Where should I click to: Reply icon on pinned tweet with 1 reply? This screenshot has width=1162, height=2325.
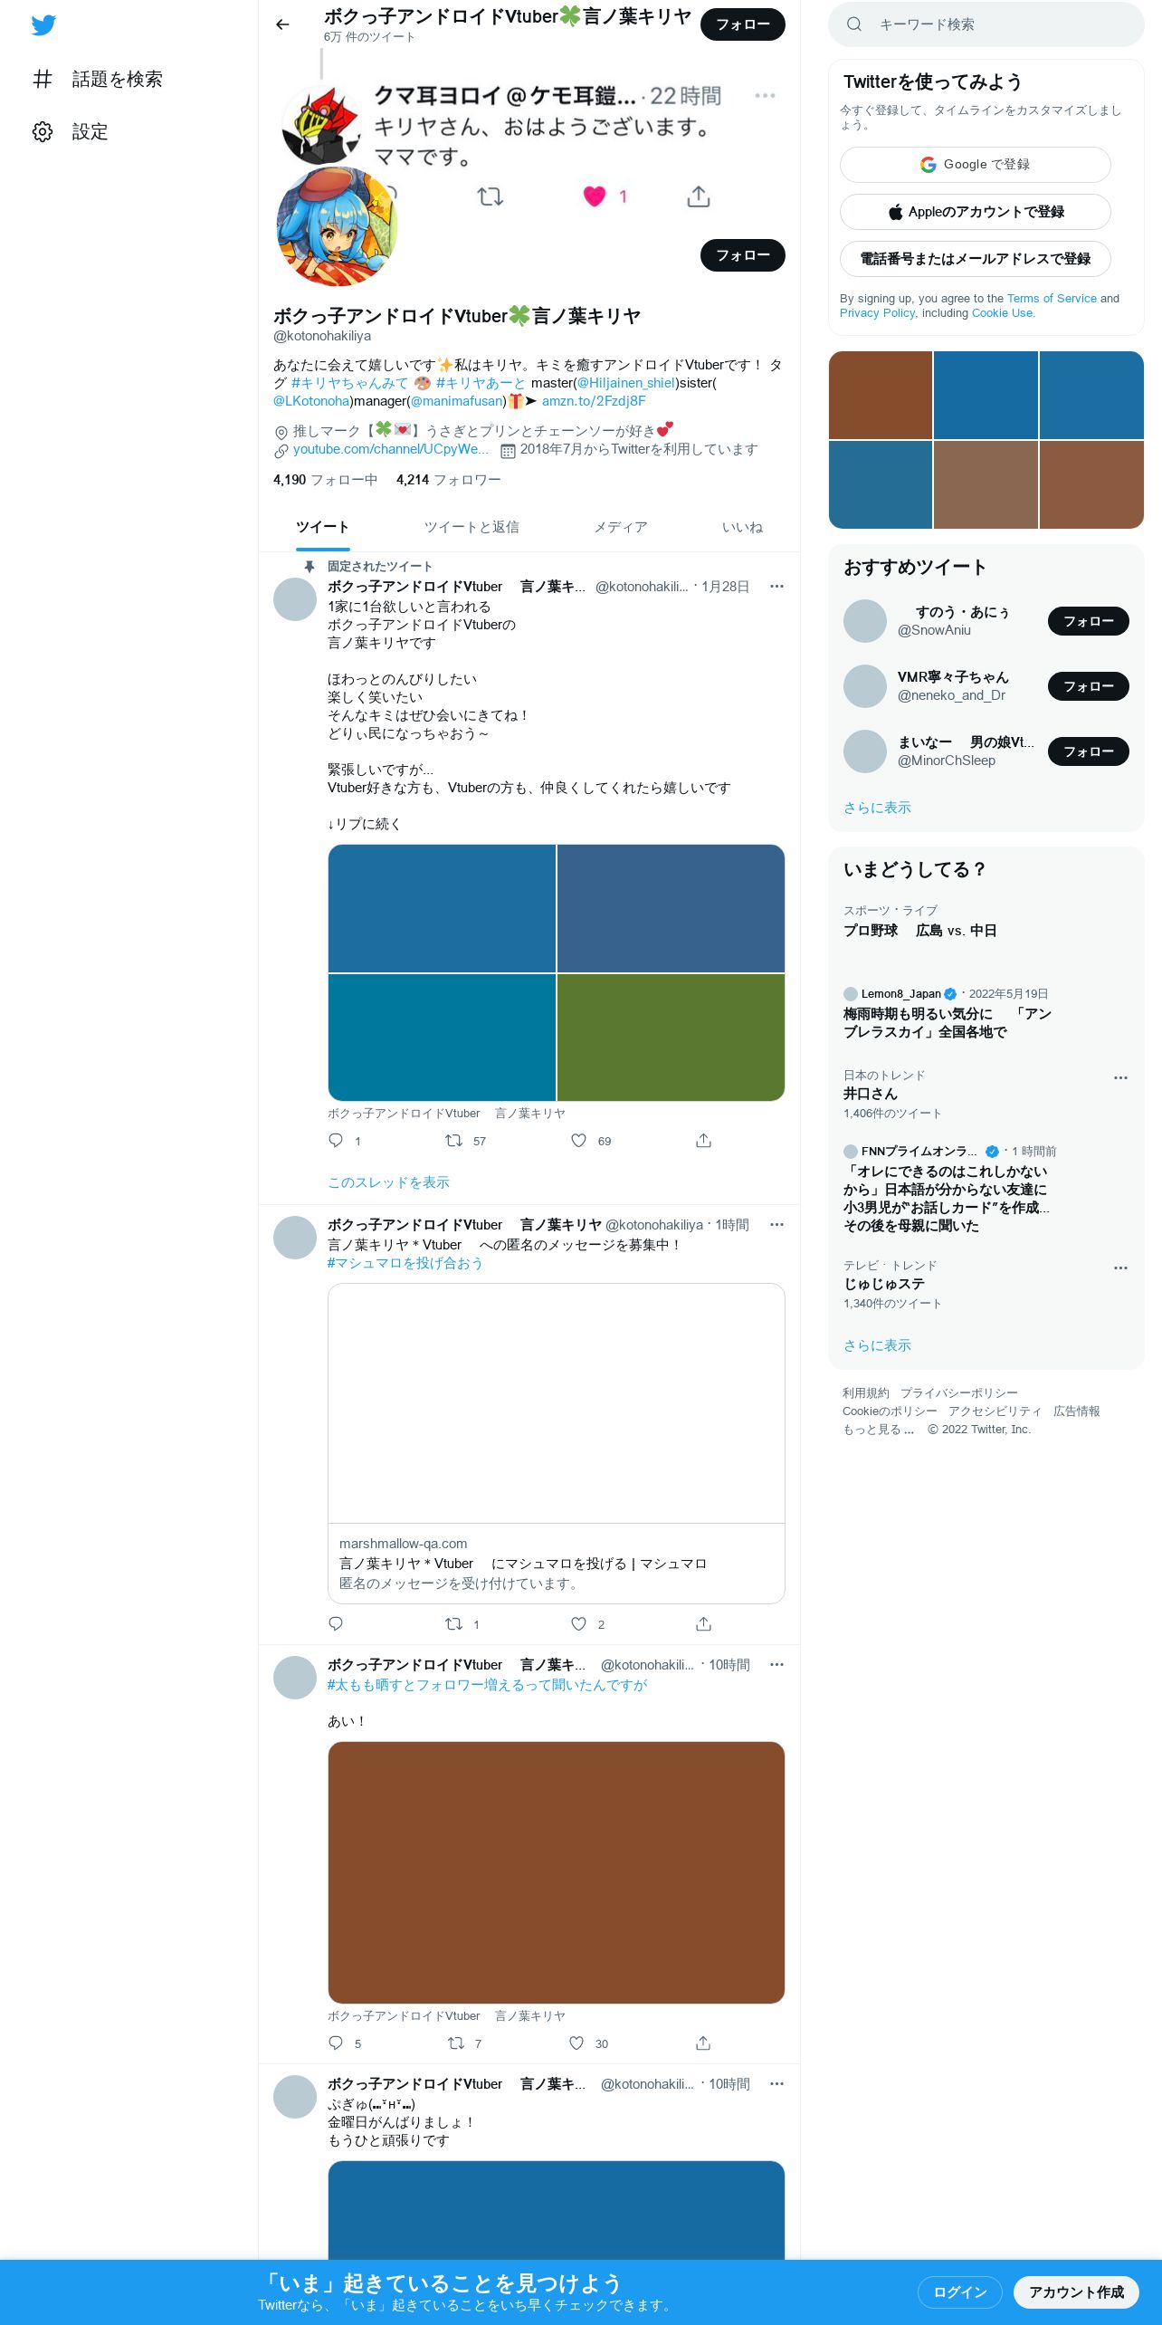[x=336, y=1141]
